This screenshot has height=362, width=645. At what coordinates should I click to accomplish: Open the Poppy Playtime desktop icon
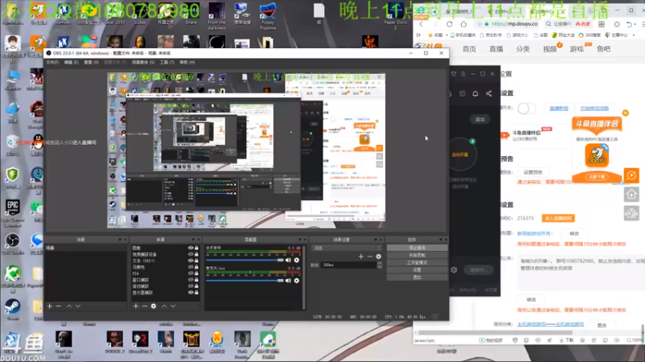[268, 15]
